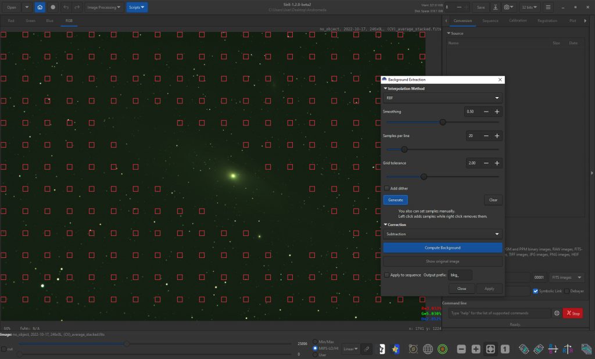Click the Clear samples button

pos(493,200)
